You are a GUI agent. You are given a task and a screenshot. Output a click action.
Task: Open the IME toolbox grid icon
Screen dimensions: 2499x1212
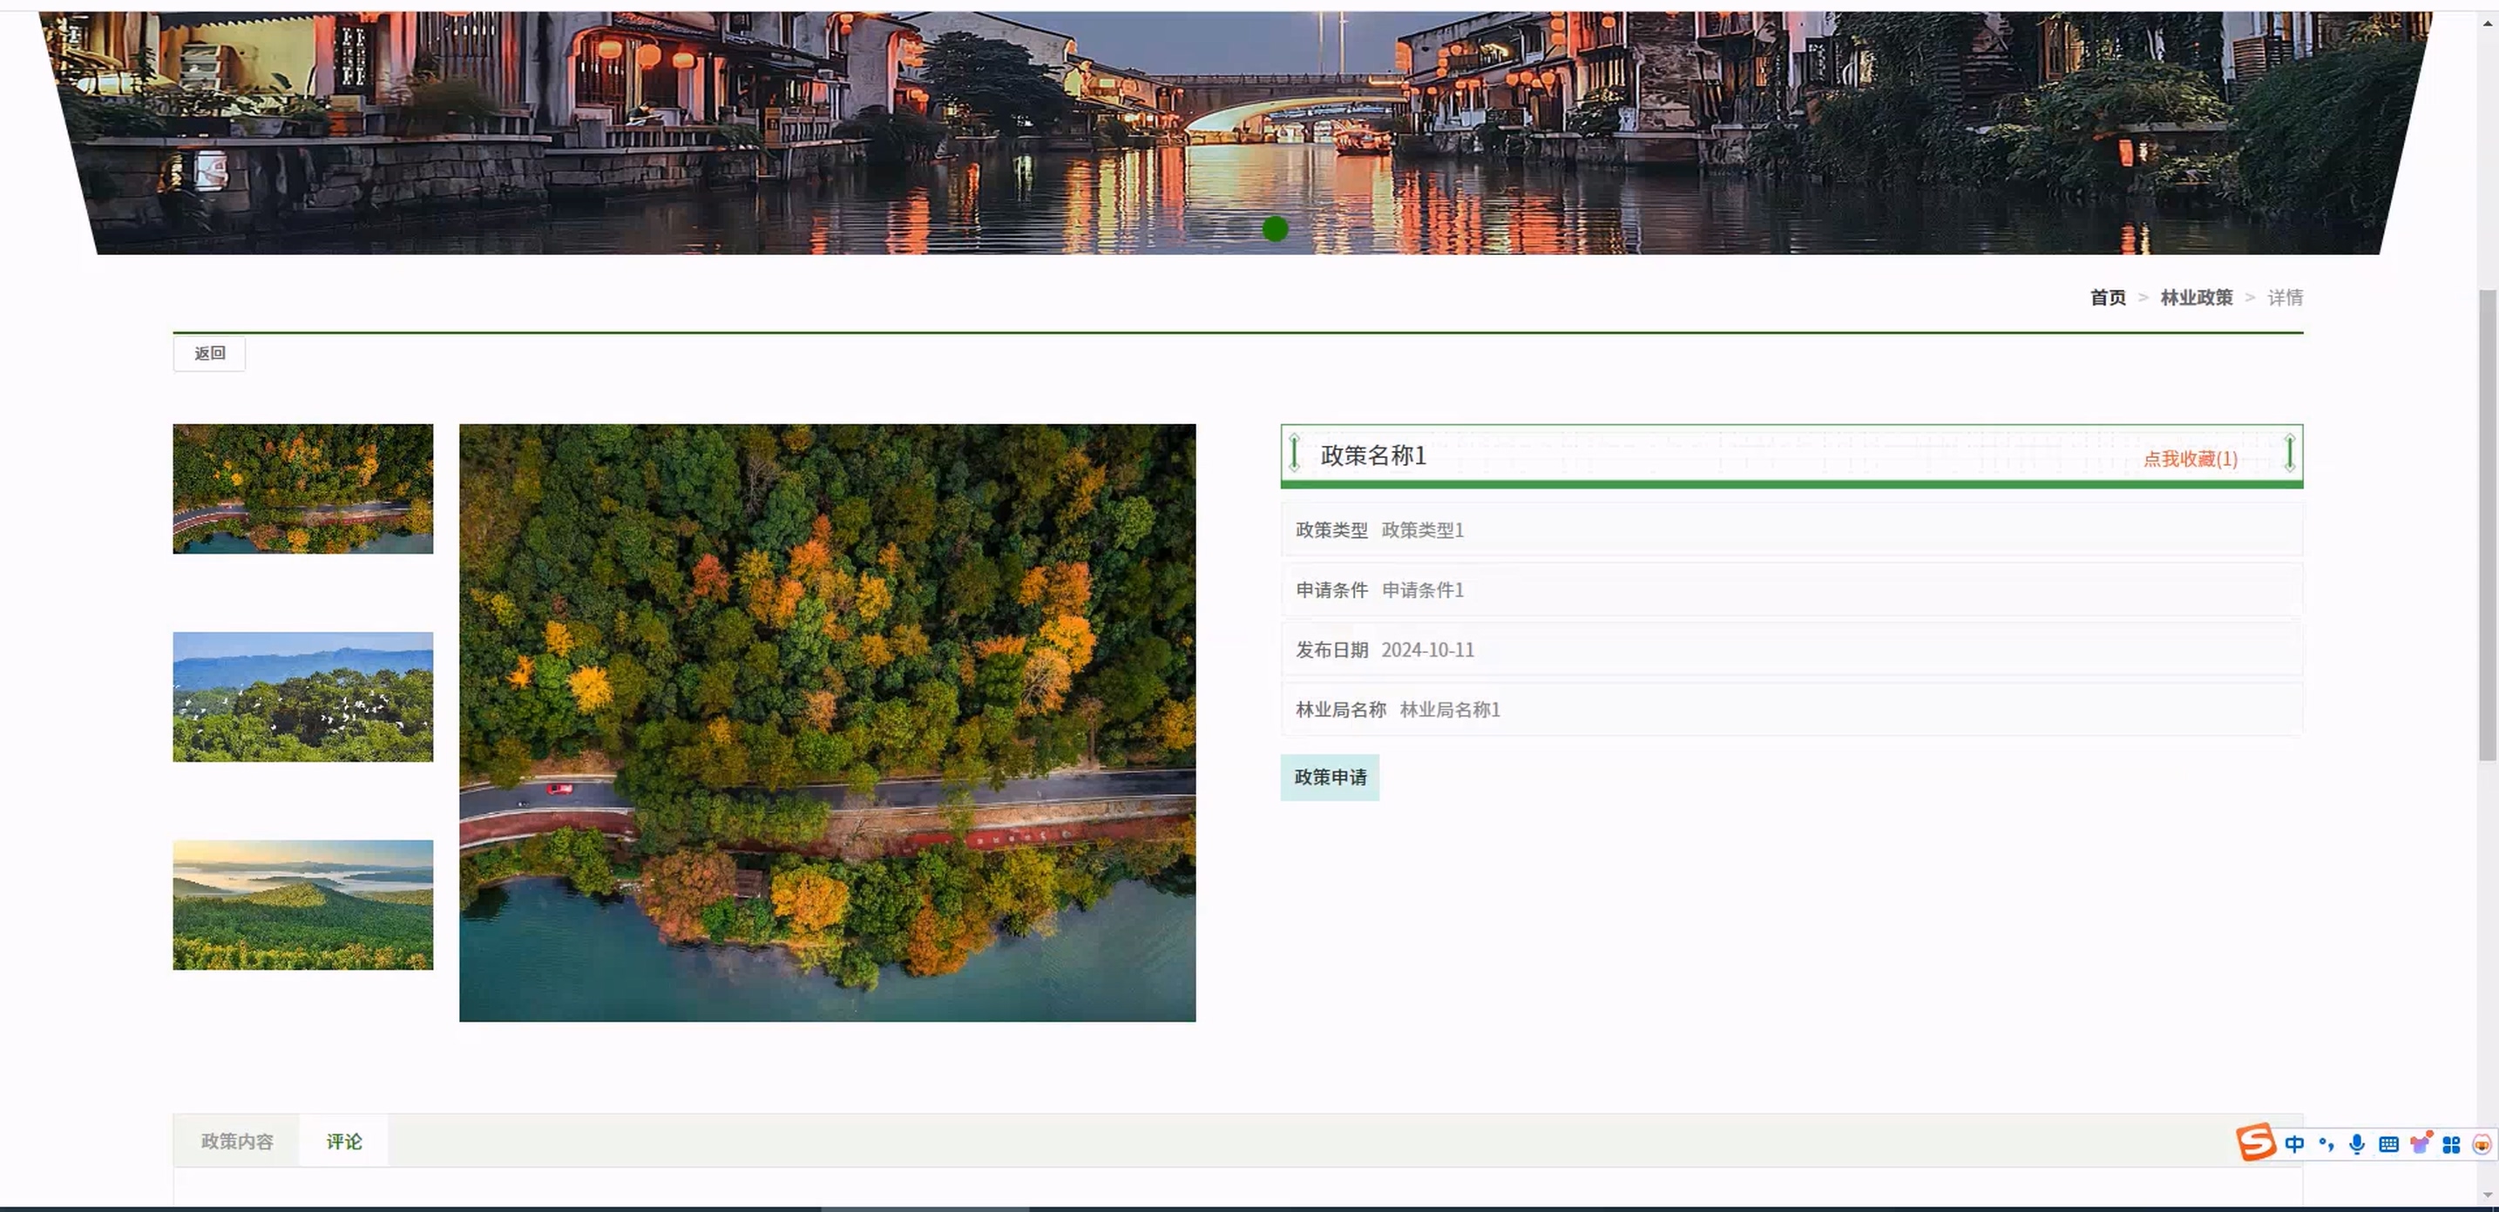[2451, 1144]
